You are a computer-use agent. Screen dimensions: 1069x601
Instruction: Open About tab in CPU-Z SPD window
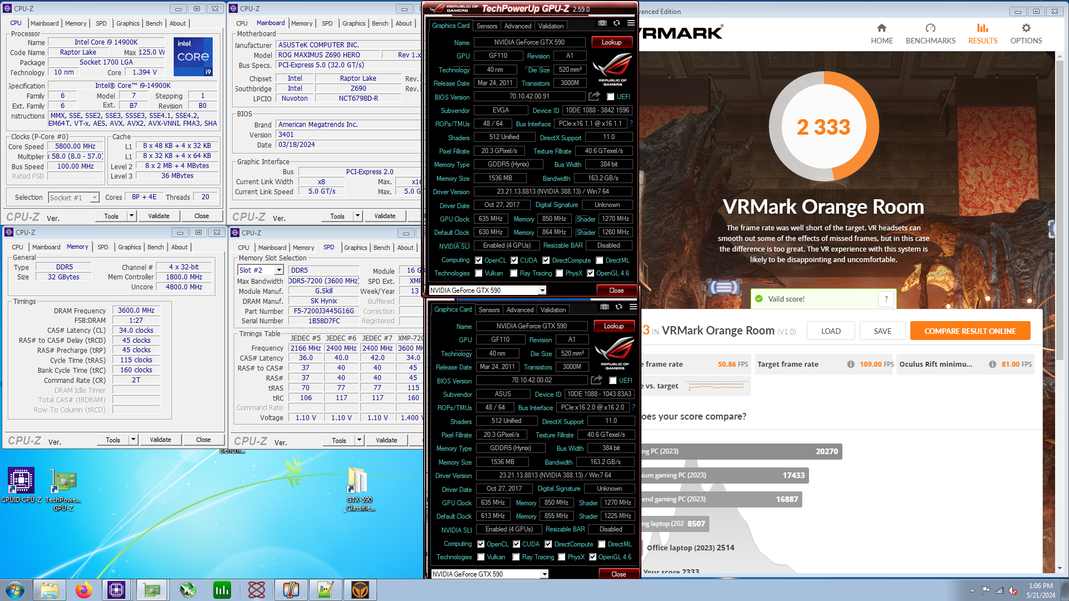pos(405,248)
